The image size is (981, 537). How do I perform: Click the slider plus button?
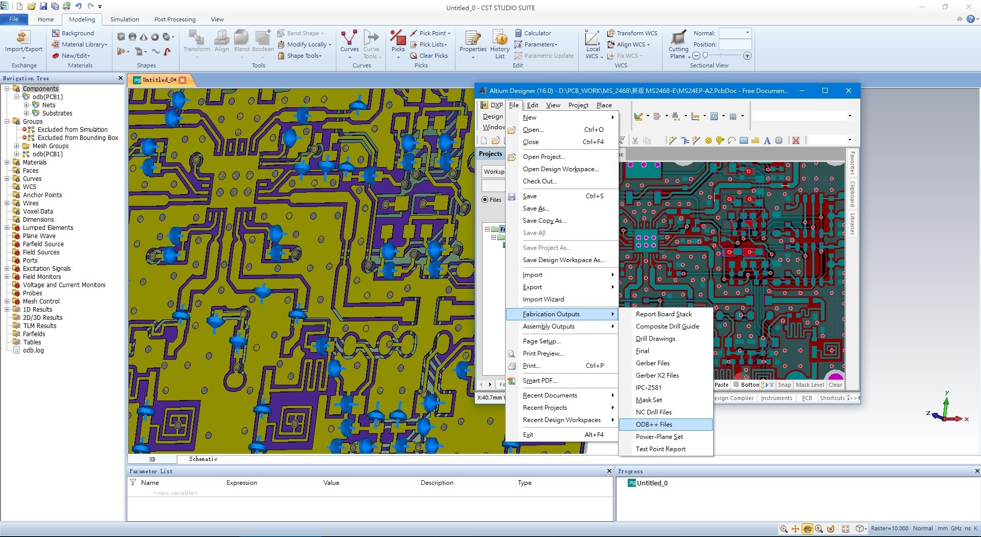(747, 56)
